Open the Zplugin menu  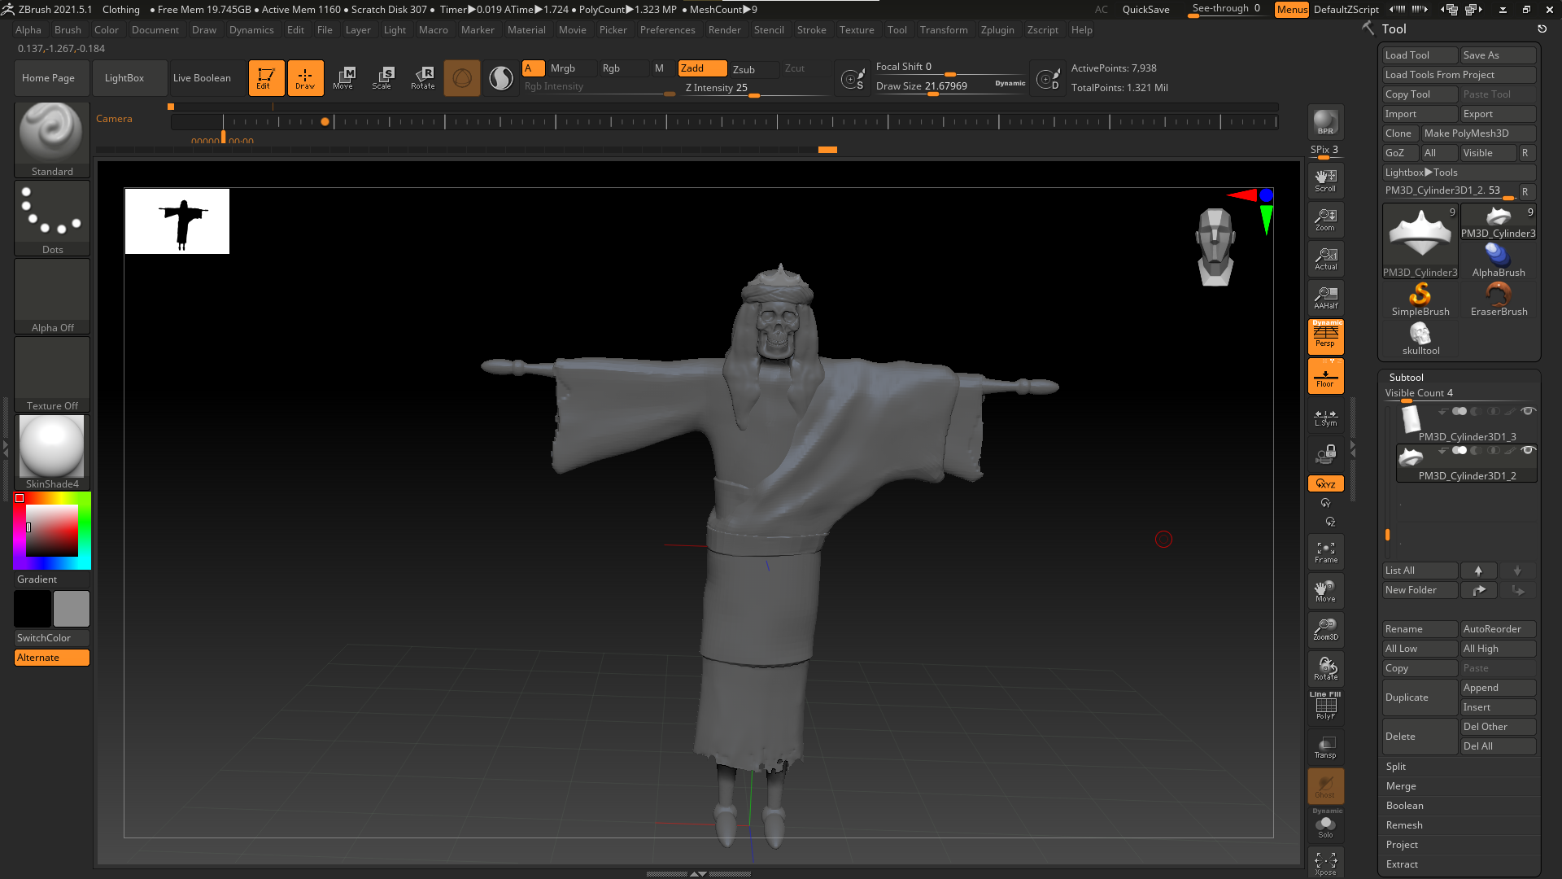pos(997,30)
